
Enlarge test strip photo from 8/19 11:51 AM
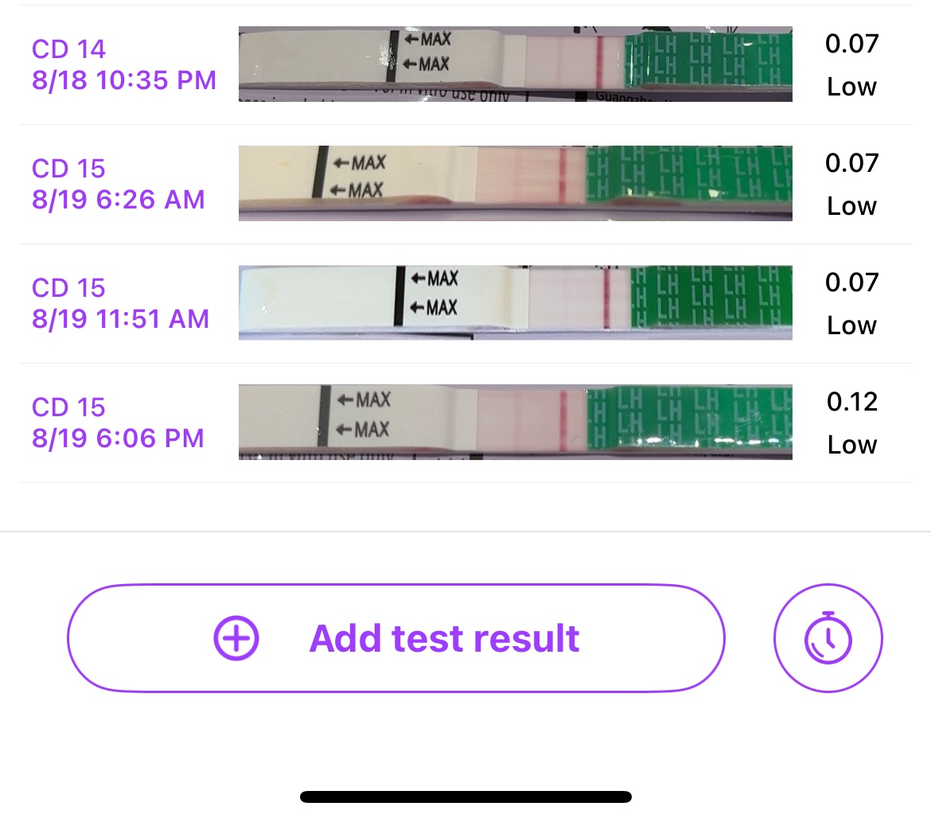pyautogui.click(x=515, y=302)
